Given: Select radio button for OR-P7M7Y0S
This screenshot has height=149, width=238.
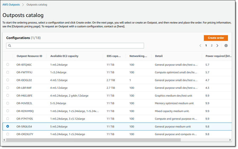Looking at the screenshot, I should [x=8, y=119].
